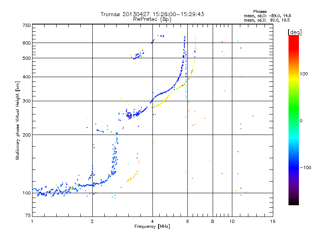Click the yellow-orange trace segment near 3.2 MHz, 120 km

click(132, 177)
